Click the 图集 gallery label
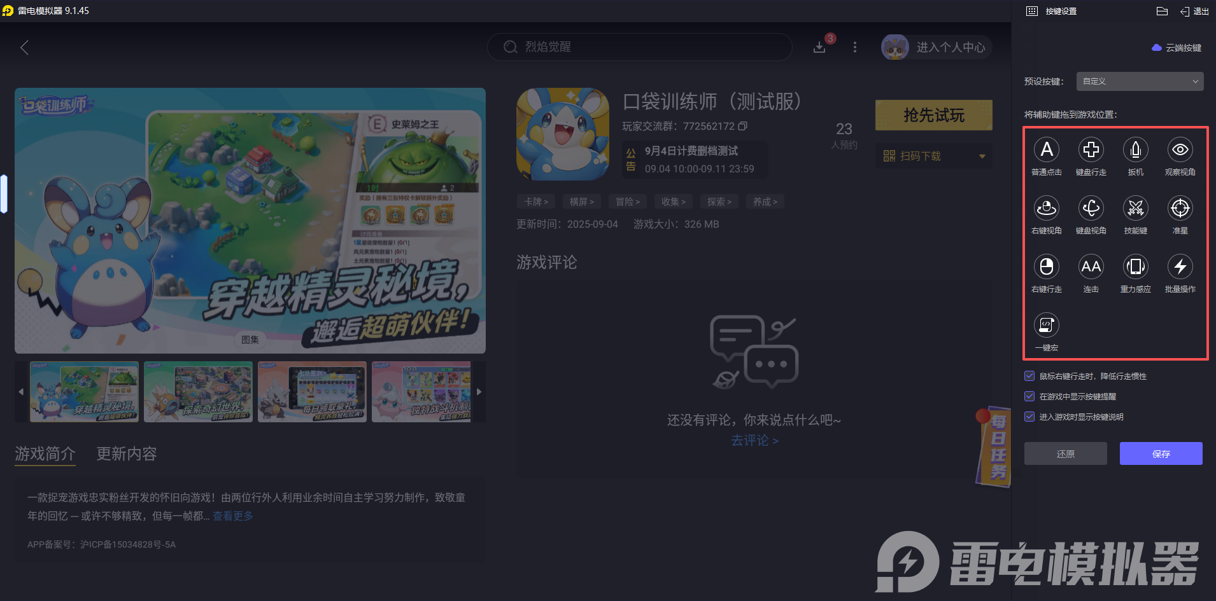The width and height of the screenshot is (1216, 601). [x=250, y=340]
